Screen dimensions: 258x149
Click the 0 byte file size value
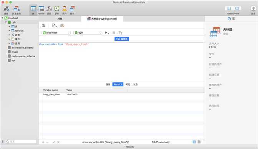[x=212, y=47]
